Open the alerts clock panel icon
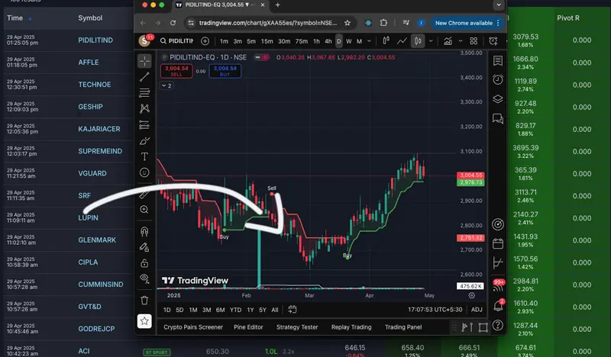 coord(498,80)
